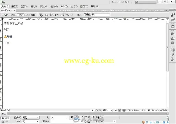Open the Visual aids toolbar icon
The image size is (176, 124).
pos(67,15)
